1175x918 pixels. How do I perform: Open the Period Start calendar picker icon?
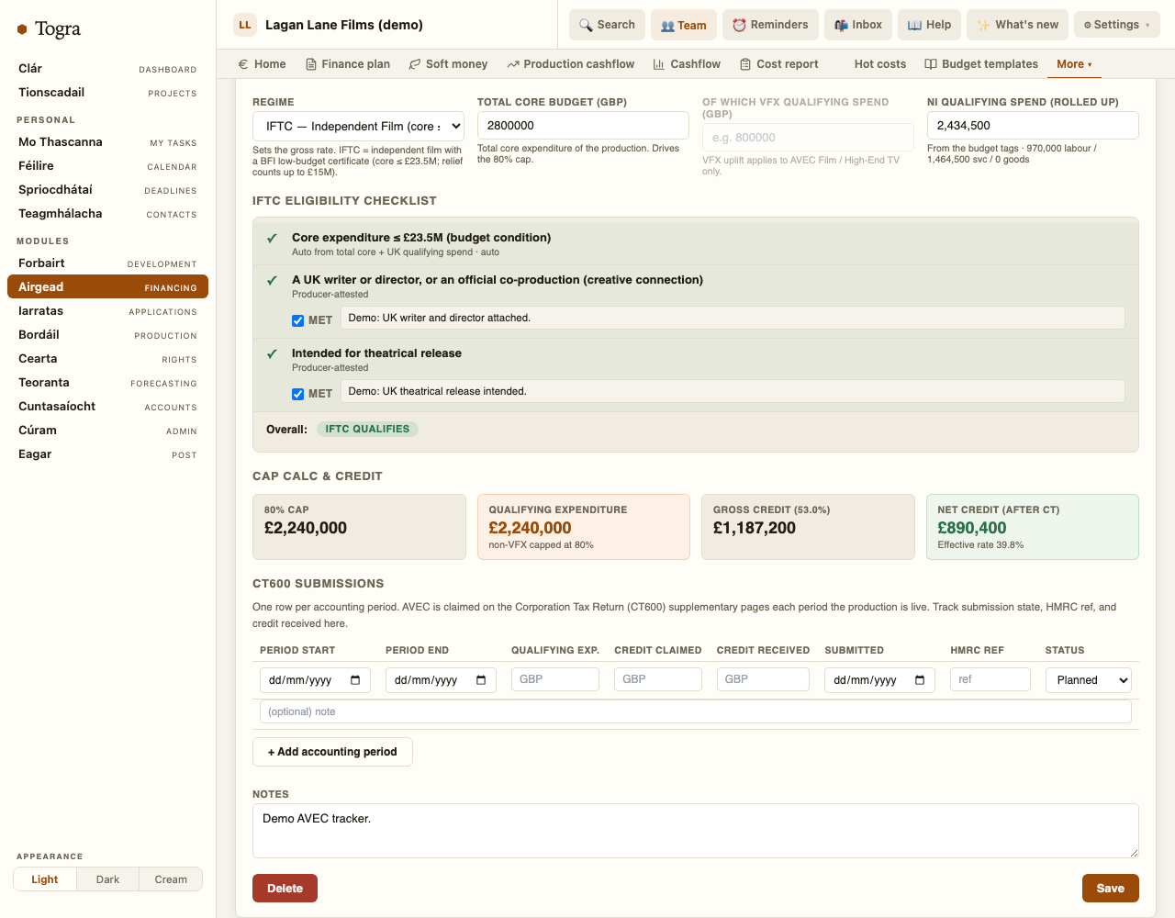click(x=355, y=680)
